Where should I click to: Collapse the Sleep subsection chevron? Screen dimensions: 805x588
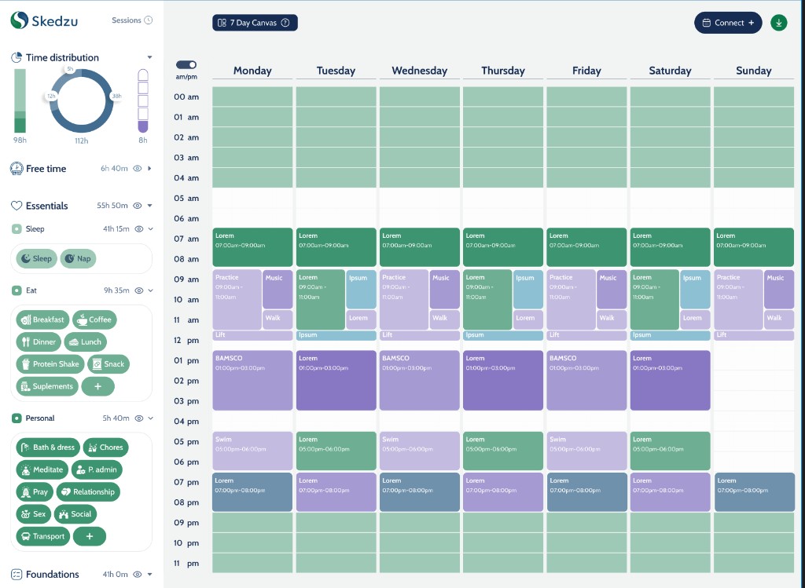pos(151,229)
